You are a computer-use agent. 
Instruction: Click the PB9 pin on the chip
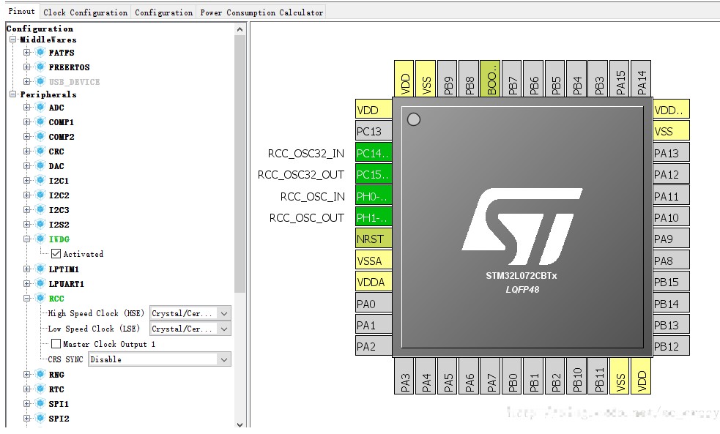click(x=448, y=78)
